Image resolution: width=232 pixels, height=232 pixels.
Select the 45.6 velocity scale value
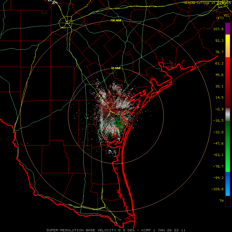tap(219, 75)
